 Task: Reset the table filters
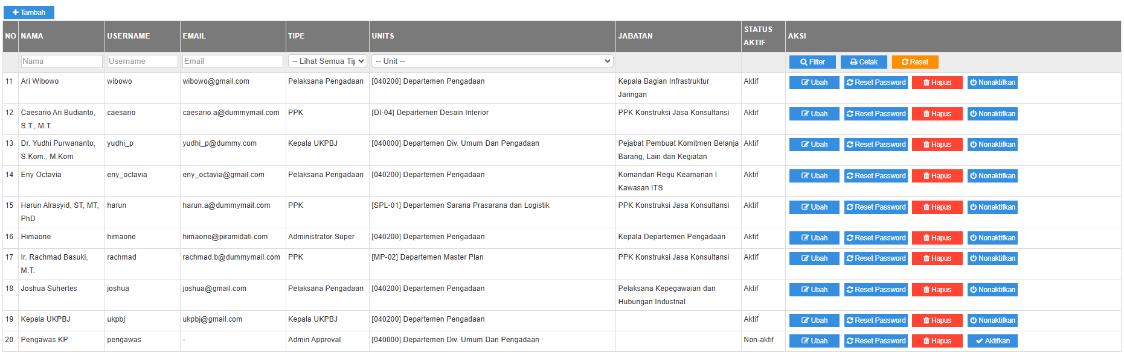(x=915, y=62)
